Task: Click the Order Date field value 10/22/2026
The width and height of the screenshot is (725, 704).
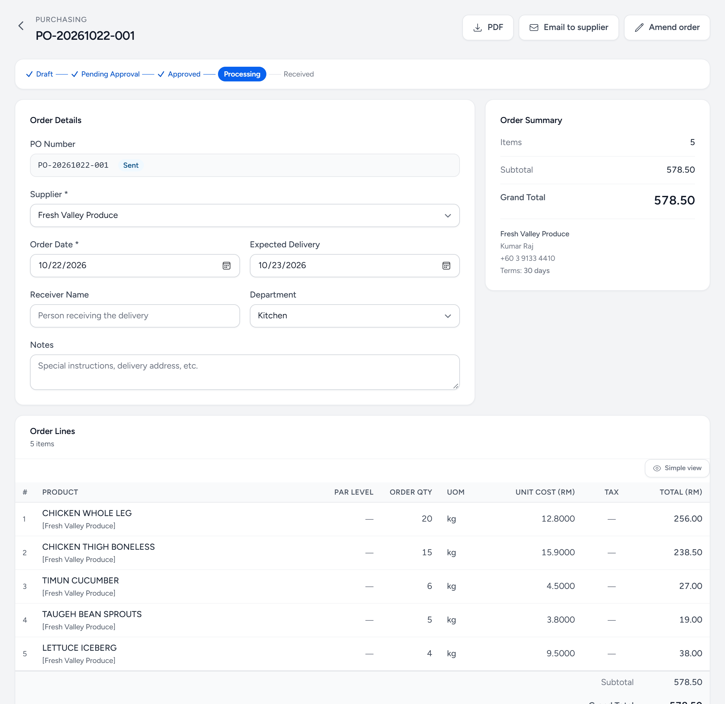Action: 62,265
